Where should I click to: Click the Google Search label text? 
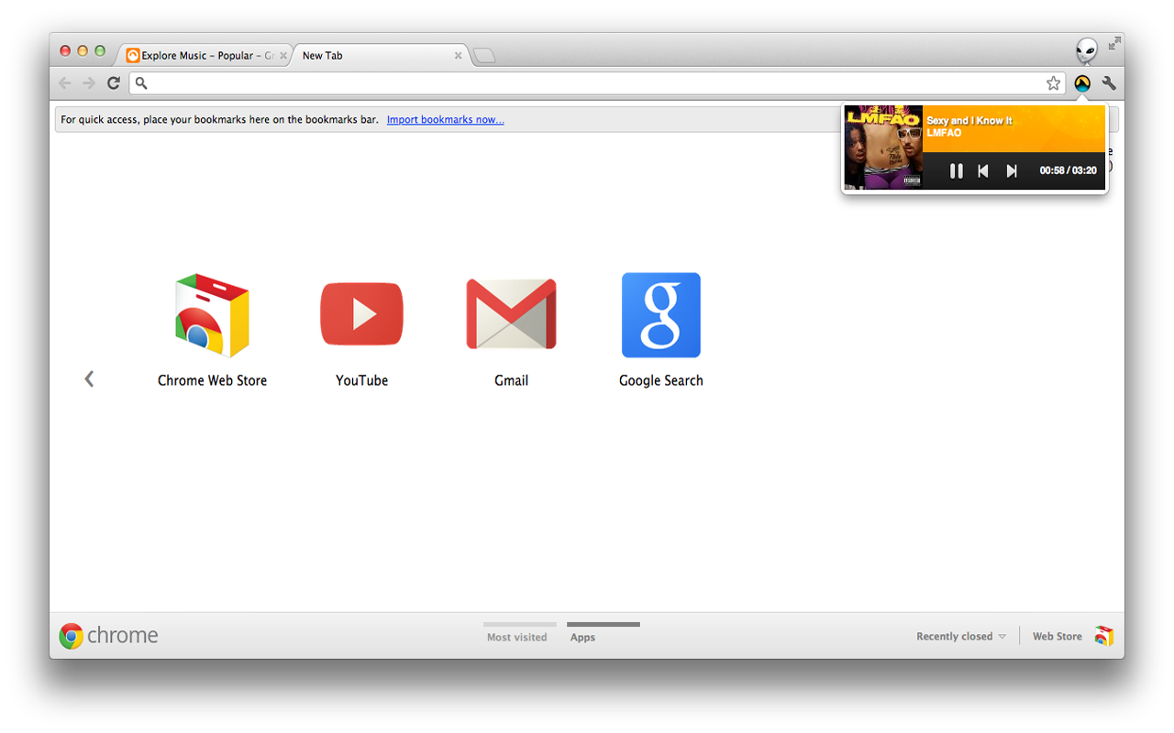660,380
